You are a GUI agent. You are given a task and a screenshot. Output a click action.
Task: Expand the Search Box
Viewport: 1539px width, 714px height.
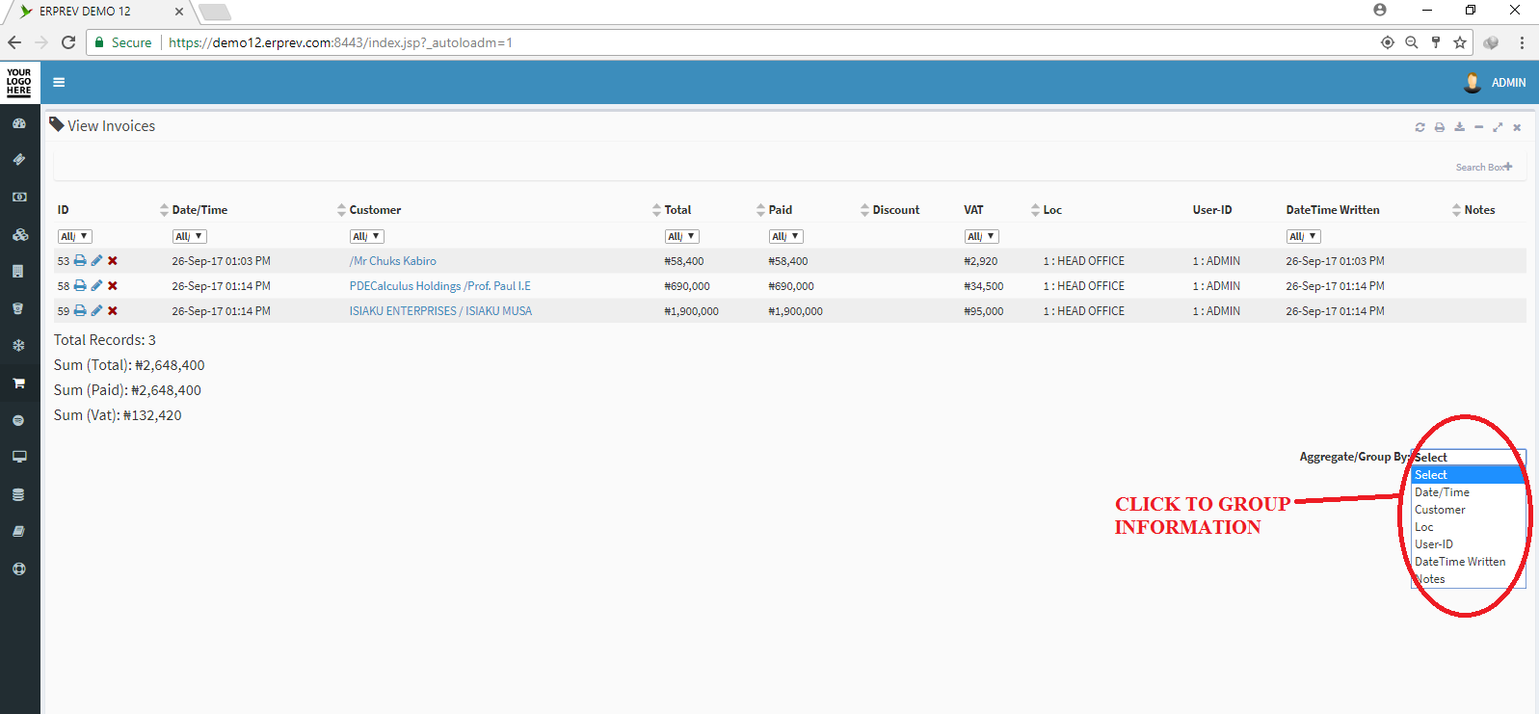(x=1484, y=167)
